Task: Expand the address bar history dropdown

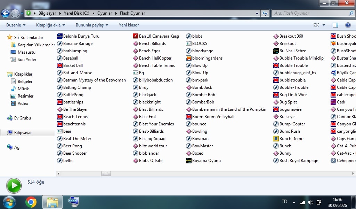Action: pyautogui.click(x=257, y=13)
